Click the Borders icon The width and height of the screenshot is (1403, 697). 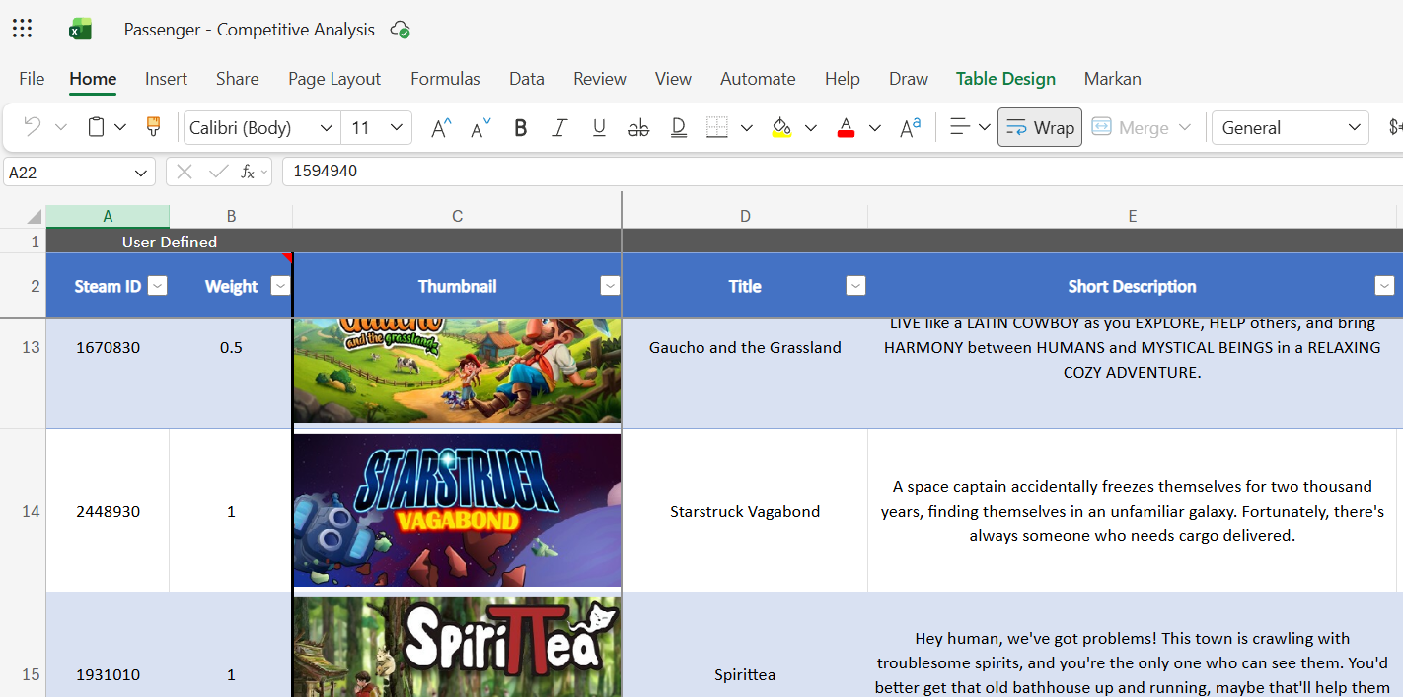pos(717,127)
